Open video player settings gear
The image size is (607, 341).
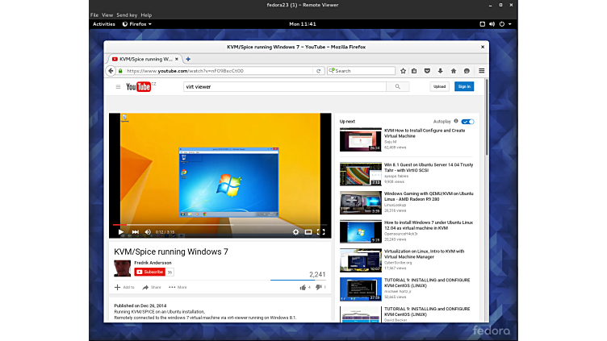295,231
